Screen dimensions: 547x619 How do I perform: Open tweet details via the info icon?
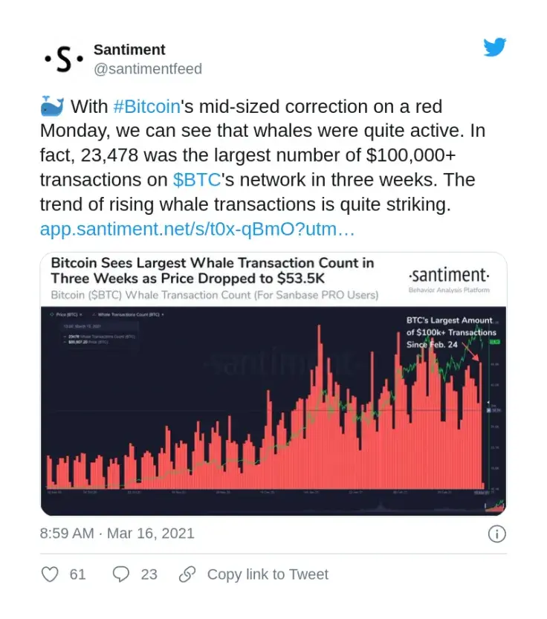pos(496,533)
